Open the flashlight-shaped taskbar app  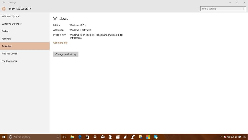[125, 137]
